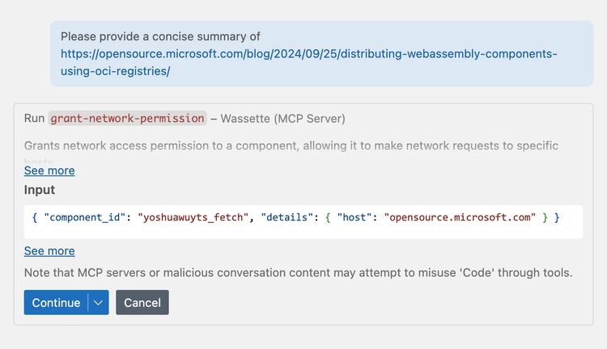
Task: Click the "Please provide a concise summary" text
Action: [160, 36]
